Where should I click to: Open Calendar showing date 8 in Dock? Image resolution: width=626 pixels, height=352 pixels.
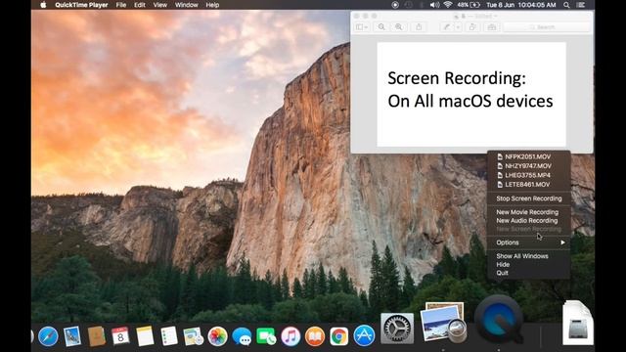click(x=120, y=336)
